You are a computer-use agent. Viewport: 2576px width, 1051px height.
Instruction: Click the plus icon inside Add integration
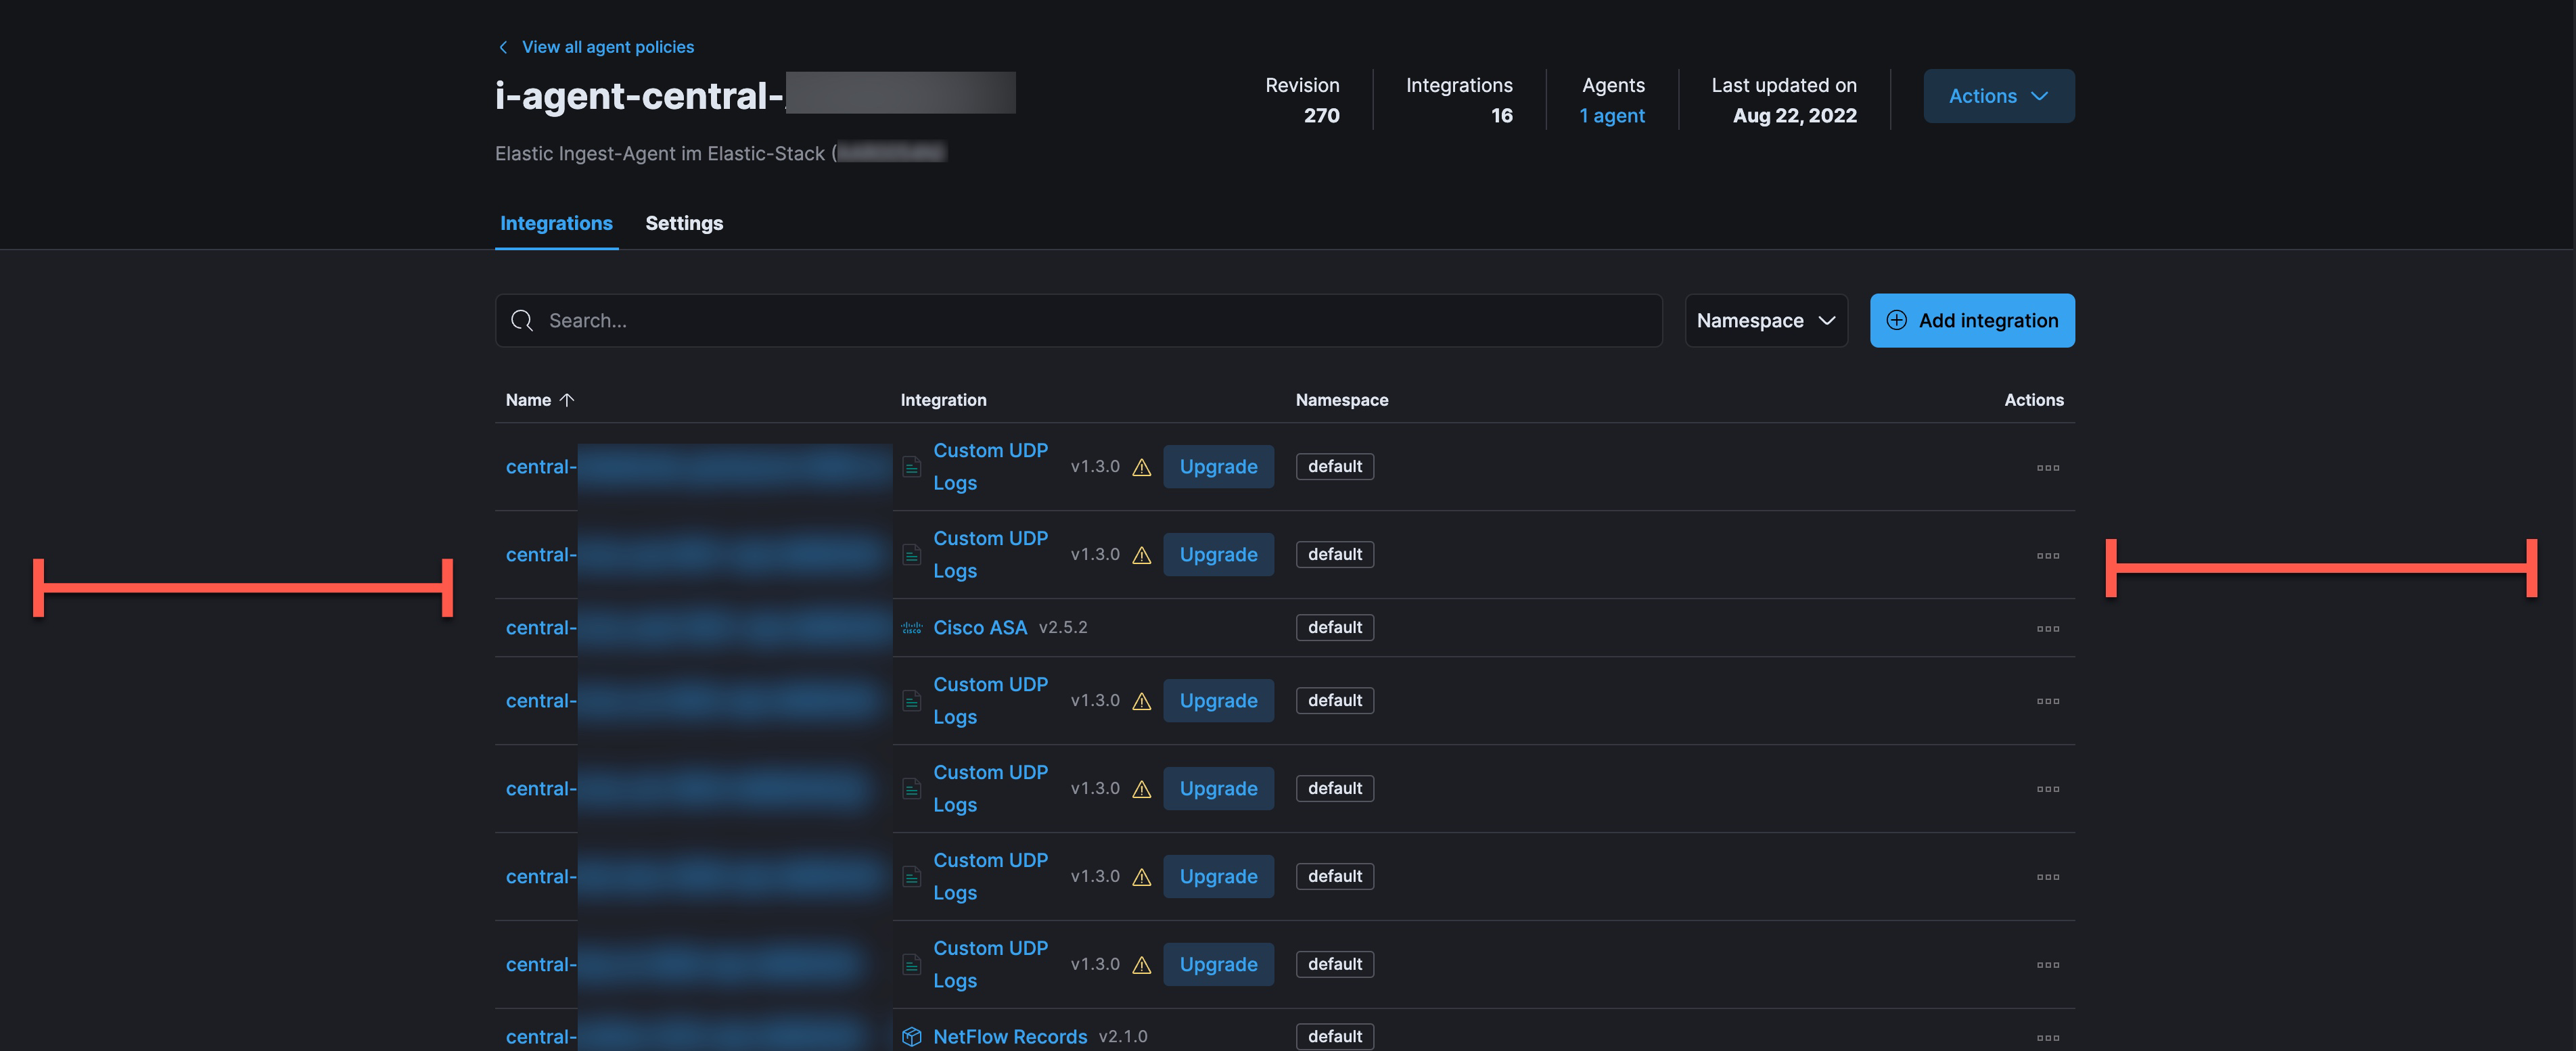click(x=1896, y=320)
